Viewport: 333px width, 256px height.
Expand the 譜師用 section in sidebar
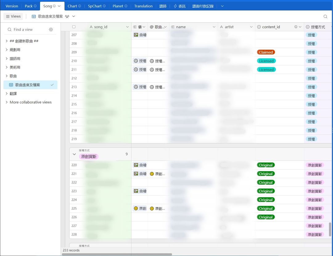coord(6,58)
